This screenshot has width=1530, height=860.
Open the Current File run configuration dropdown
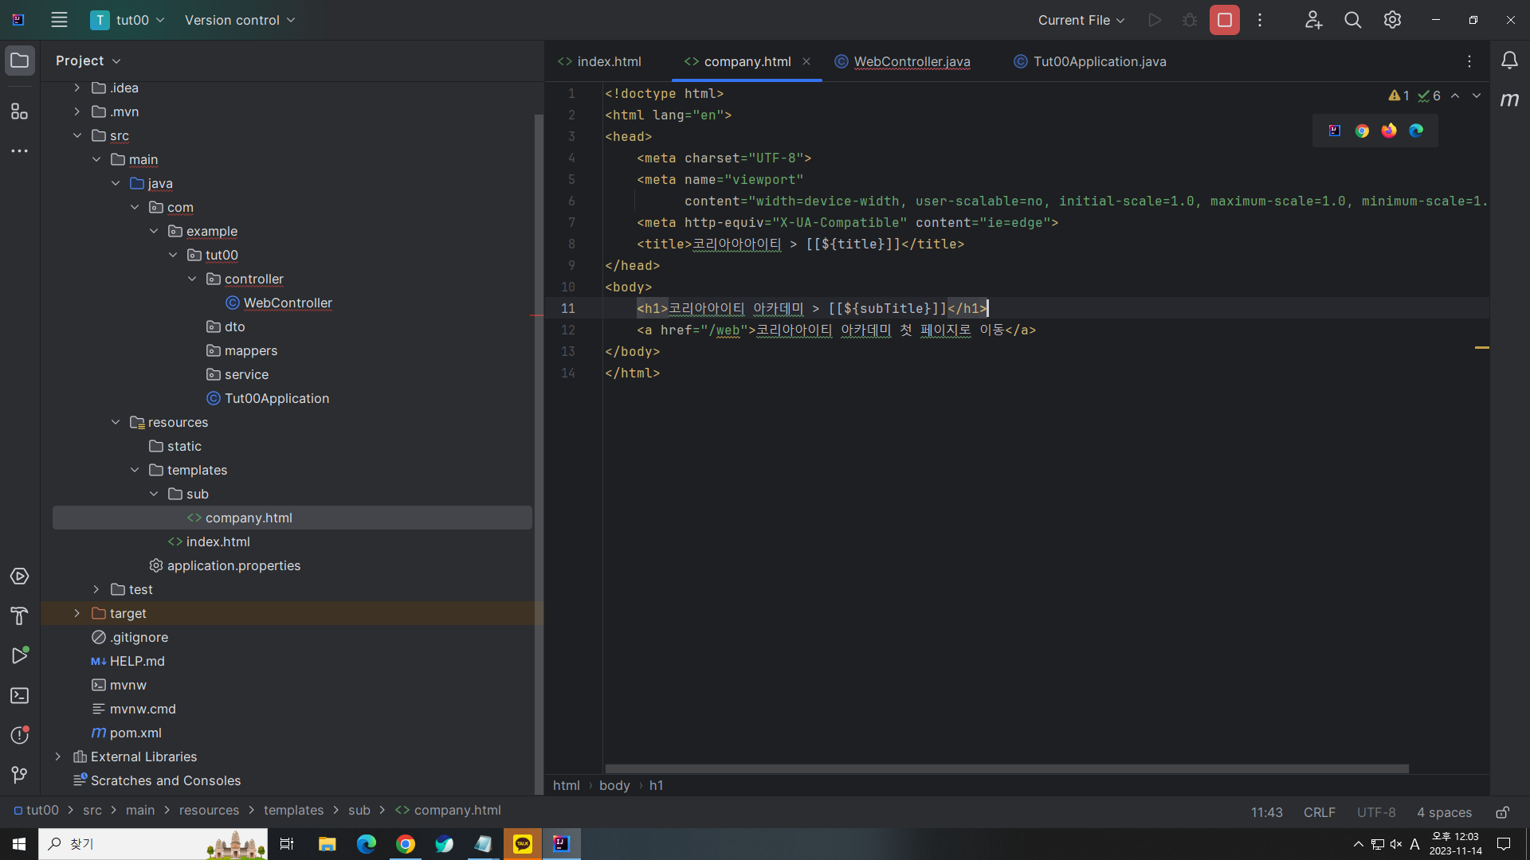[1081, 20]
